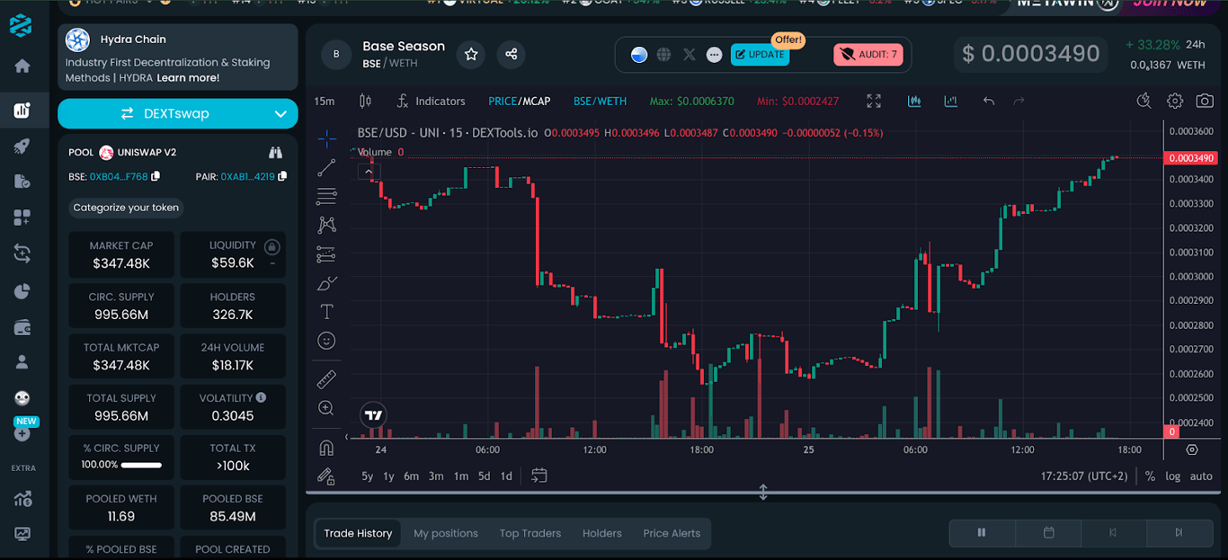The width and height of the screenshot is (1228, 560).
Task: Switch to Trade History tab
Action: coord(358,533)
